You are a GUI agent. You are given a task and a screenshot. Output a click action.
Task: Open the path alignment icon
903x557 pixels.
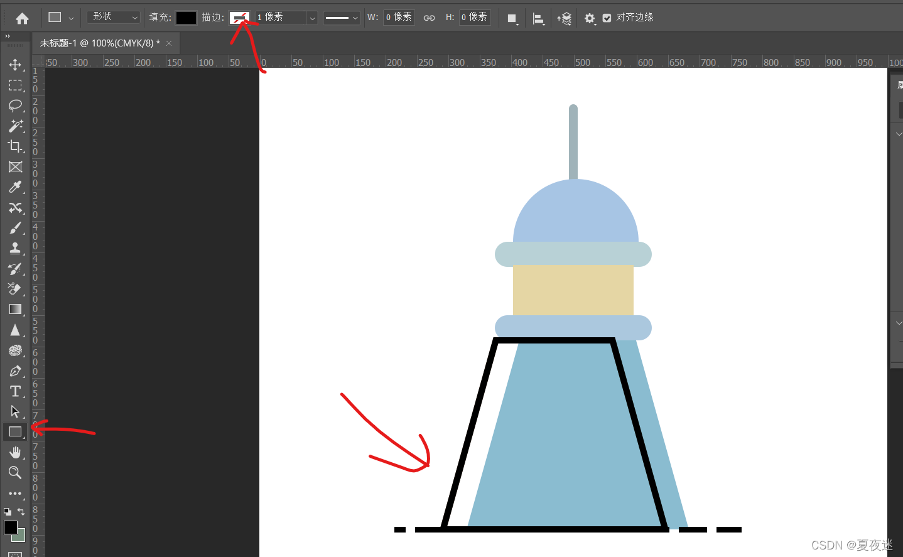tap(538, 18)
